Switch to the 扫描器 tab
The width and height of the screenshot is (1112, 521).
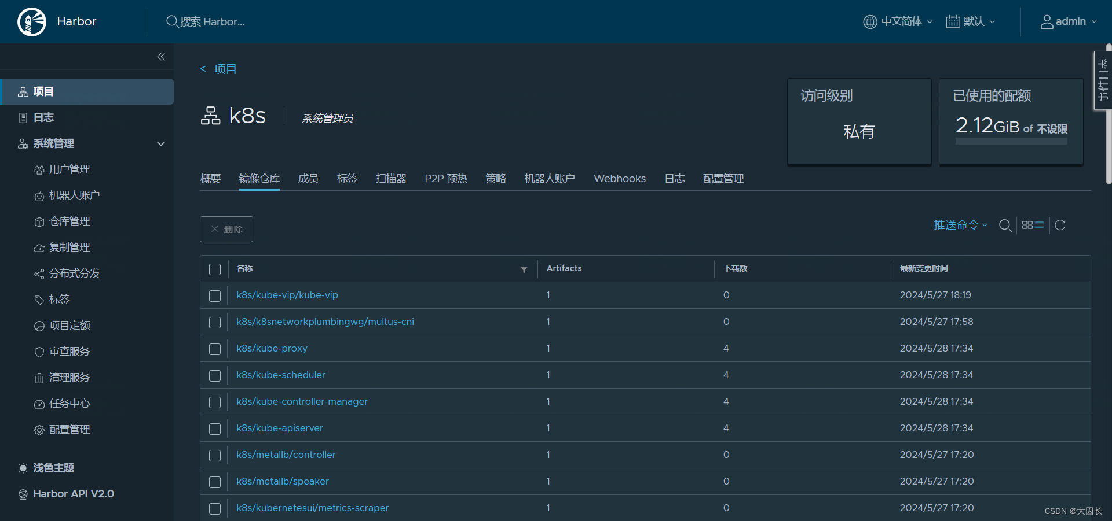pyautogui.click(x=391, y=179)
